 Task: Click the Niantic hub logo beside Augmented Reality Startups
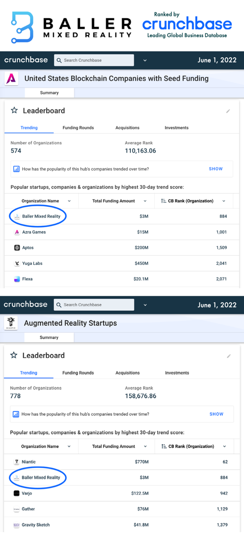pyautogui.click(x=11, y=323)
